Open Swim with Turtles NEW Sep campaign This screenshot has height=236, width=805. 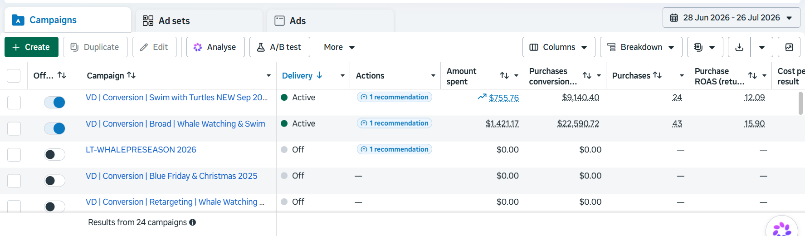pyautogui.click(x=176, y=98)
